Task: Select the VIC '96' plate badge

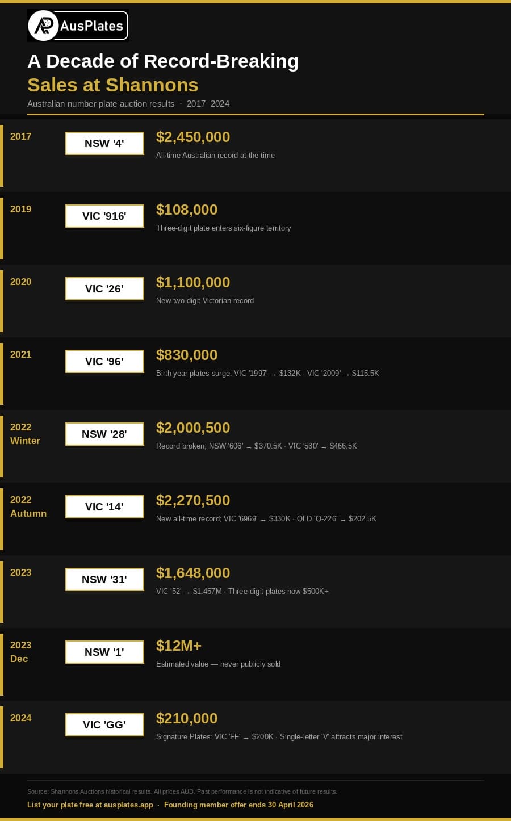Action: [x=104, y=362]
